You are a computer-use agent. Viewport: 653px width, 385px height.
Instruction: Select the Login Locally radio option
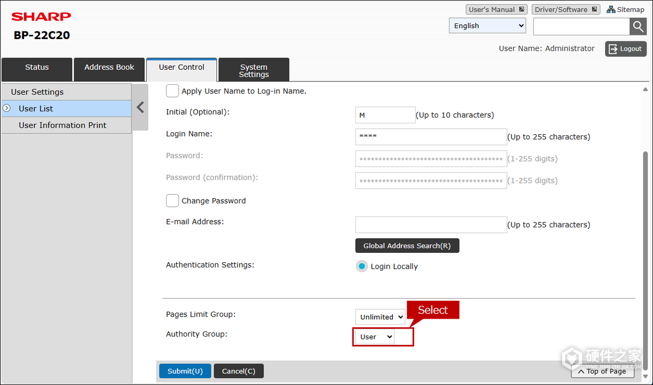[x=362, y=266]
